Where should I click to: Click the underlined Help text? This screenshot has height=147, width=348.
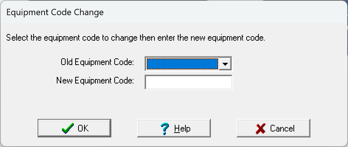182,129
